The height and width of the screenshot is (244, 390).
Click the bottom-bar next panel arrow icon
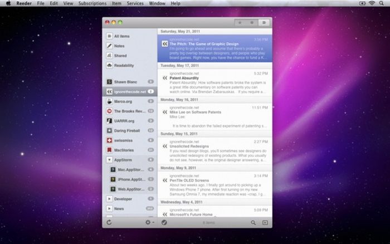(x=265, y=223)
